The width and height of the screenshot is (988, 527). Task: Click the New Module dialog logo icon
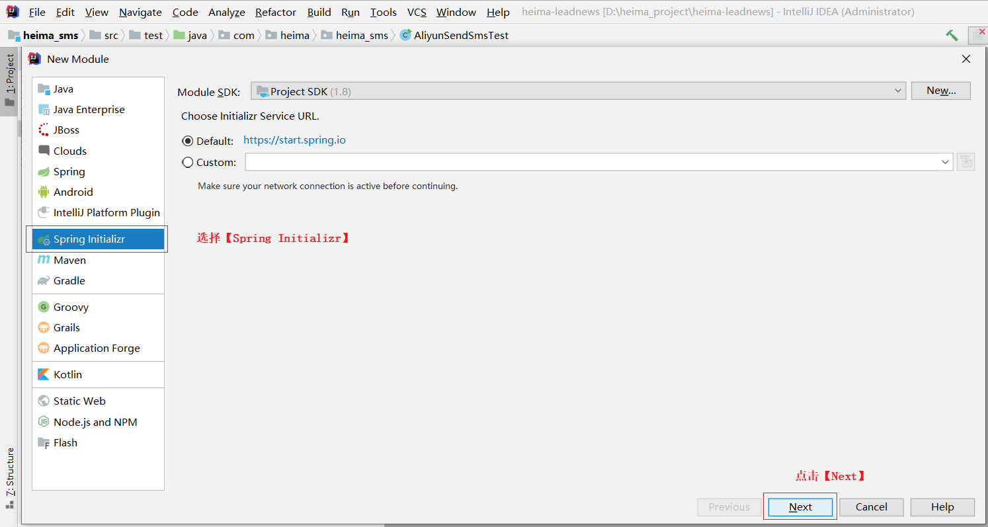coord(34,59)
